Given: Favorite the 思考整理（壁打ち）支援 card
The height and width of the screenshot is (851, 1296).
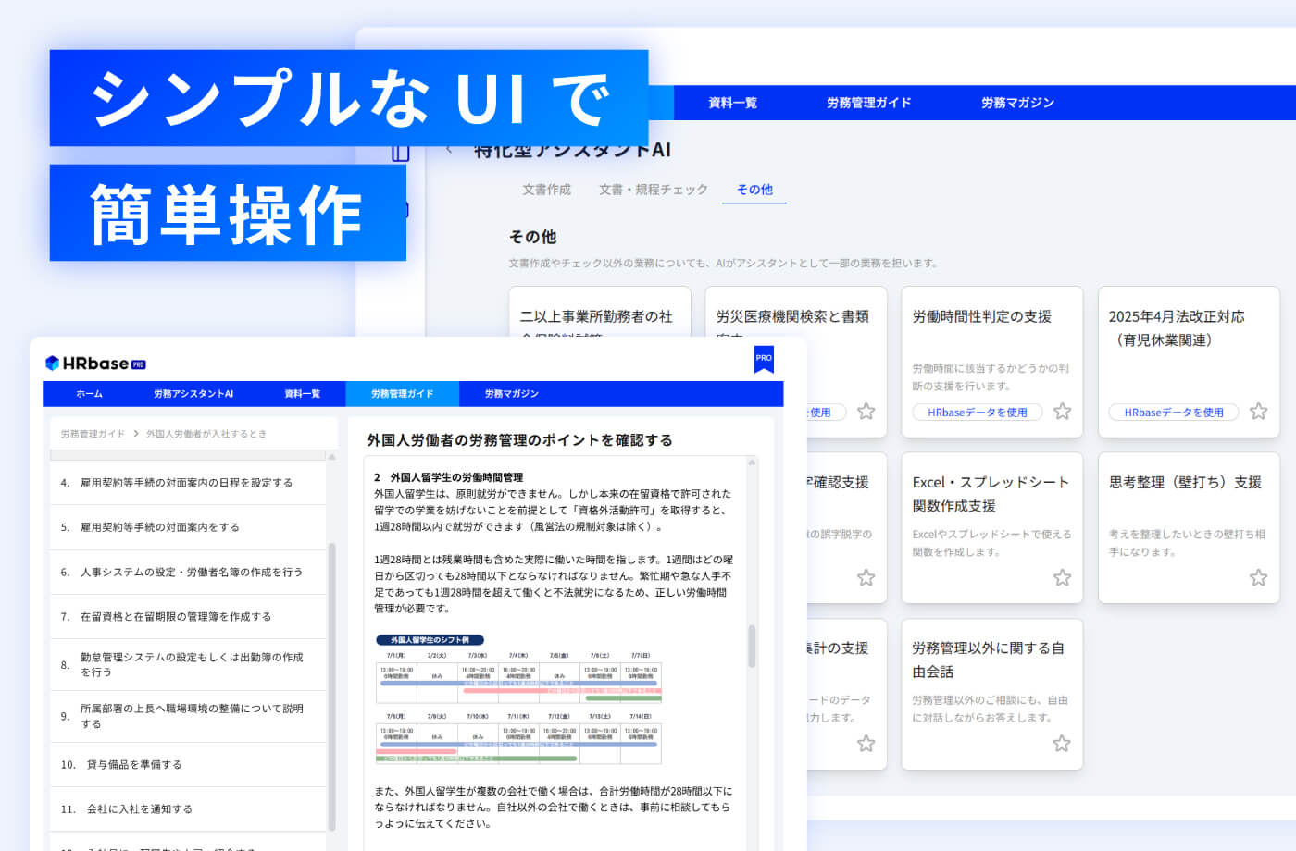Looking at the screenshot, I should 1258,578.
